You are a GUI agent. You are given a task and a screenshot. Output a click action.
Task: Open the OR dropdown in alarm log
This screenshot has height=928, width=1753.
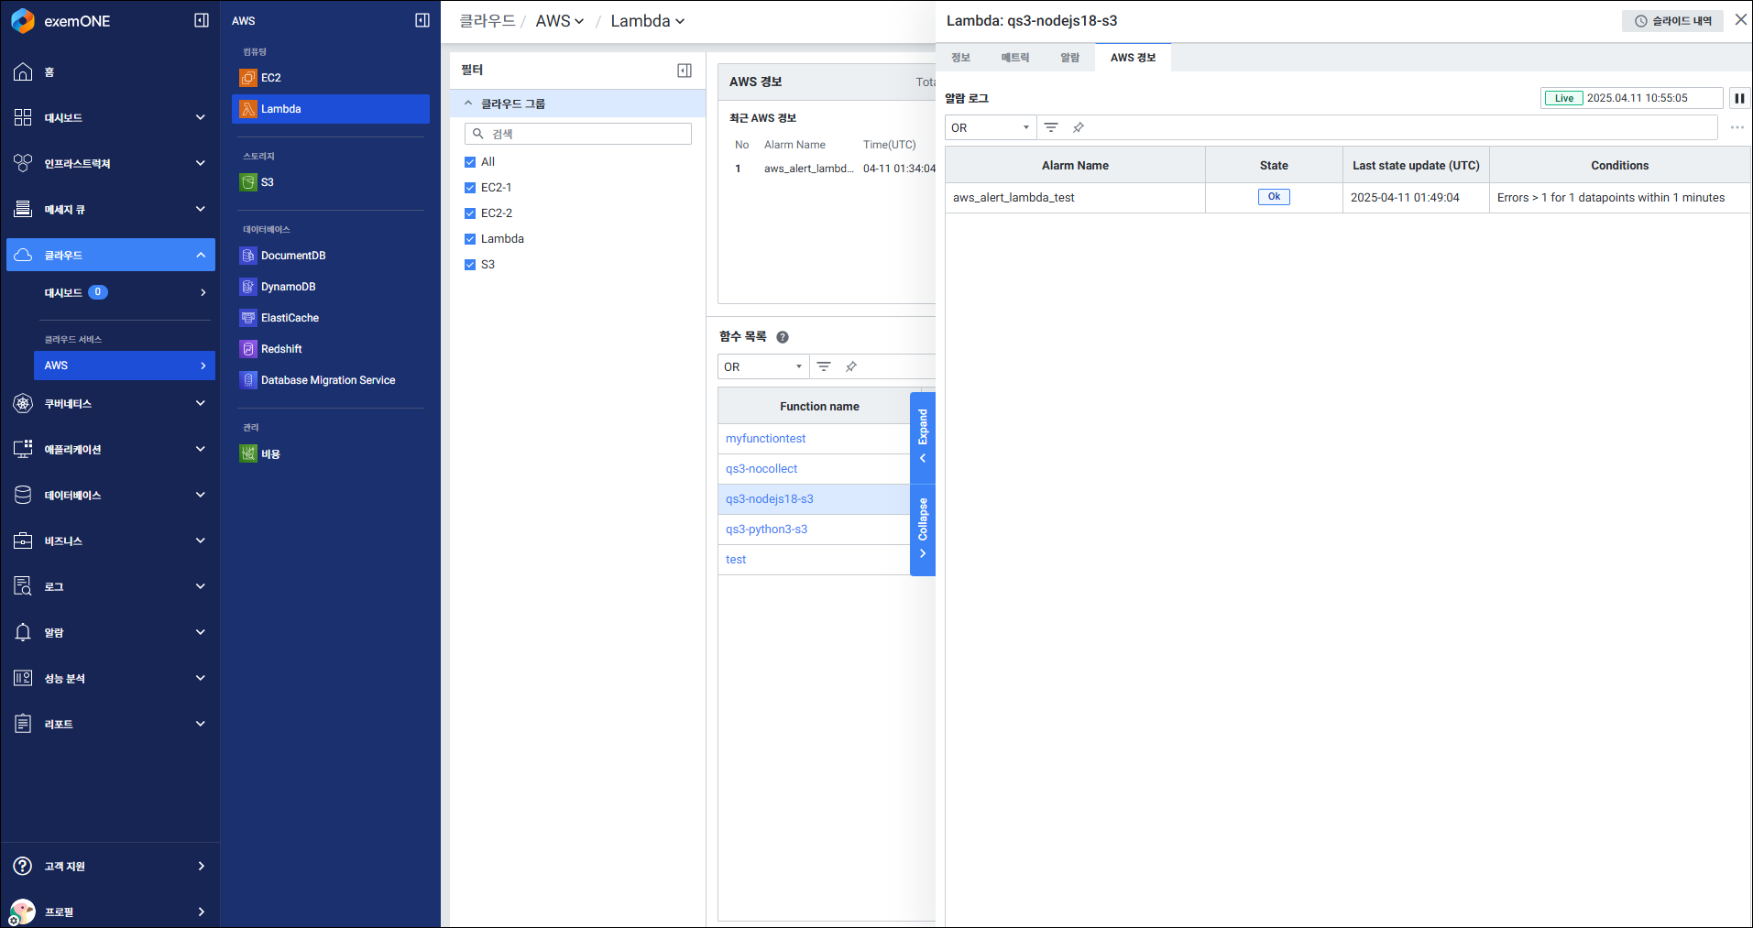[x=990, y=128]
